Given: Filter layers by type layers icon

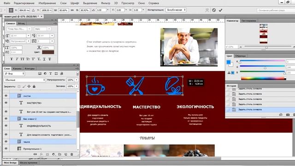Looking at the screenshot, I should coord(51,74).
